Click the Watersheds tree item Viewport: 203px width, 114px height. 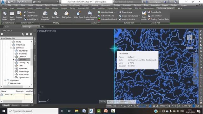tap(20, 45)
